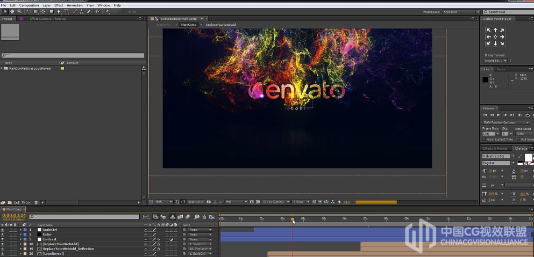Switch to the Effect Controls: FlarePop tab
The width and height of the screenshot is (534, 257).
tap(48, 19)
